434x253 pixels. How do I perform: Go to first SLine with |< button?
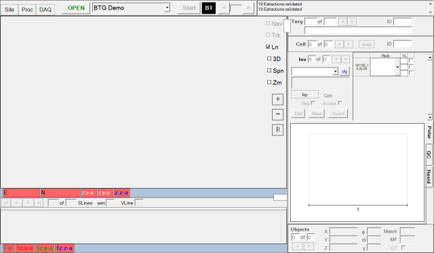(x=6, y=203)
